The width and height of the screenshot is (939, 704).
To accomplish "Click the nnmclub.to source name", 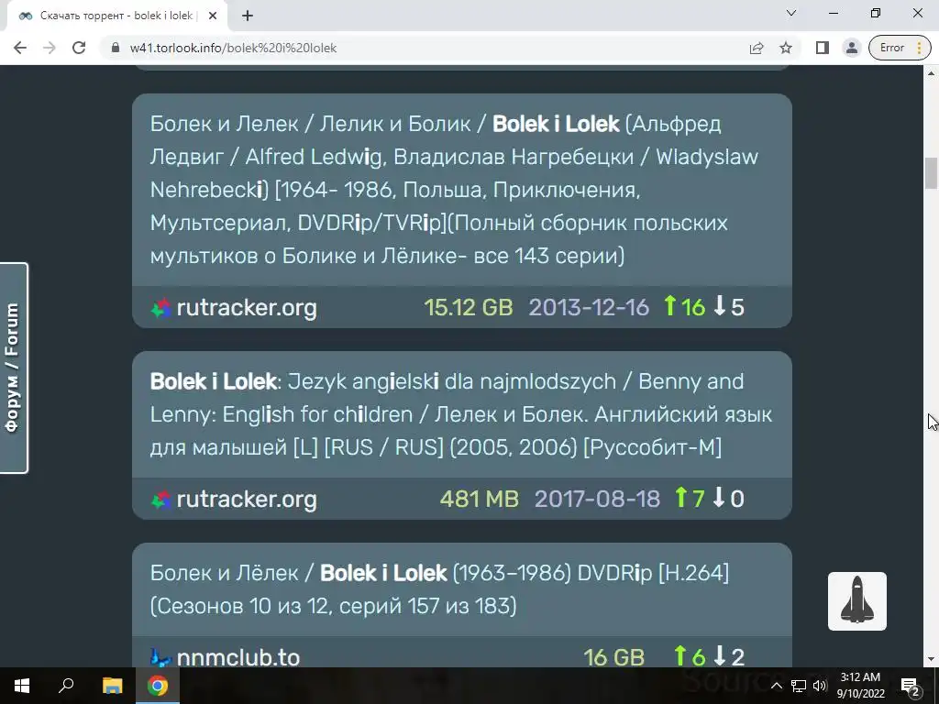I will click(x=238, y=657).
